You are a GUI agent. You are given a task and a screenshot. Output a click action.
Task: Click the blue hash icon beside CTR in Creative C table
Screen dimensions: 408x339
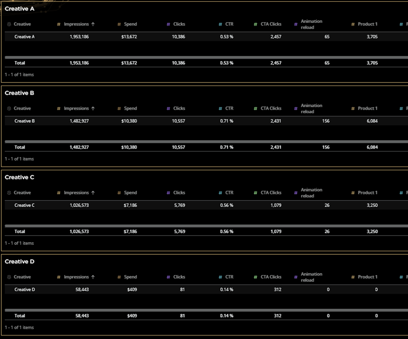(220, 193)
